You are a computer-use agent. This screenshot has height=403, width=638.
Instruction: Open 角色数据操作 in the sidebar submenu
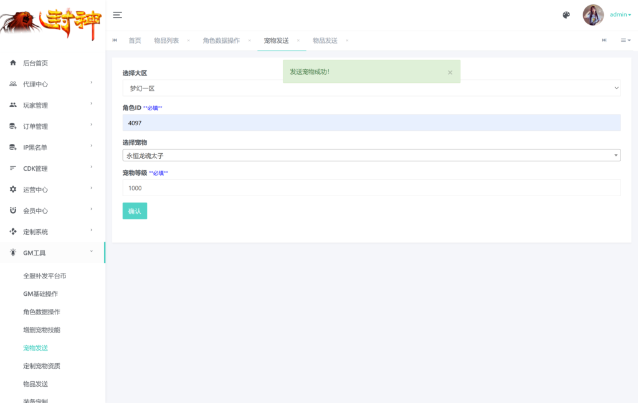pyautogui.click(x=42, y=312)
